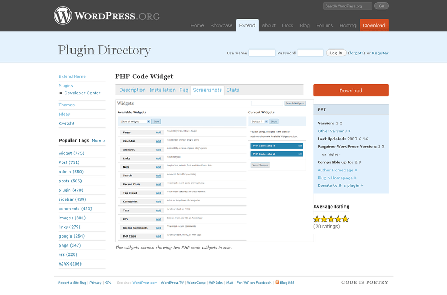Screen dimensions: 447x295
Task: Open the Forums menu item
Action: click(324, 25)
